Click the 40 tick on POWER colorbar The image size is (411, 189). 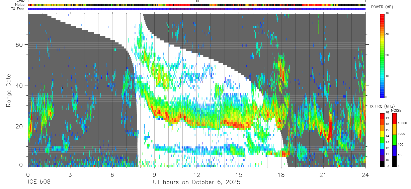click(x=388, y=13)
